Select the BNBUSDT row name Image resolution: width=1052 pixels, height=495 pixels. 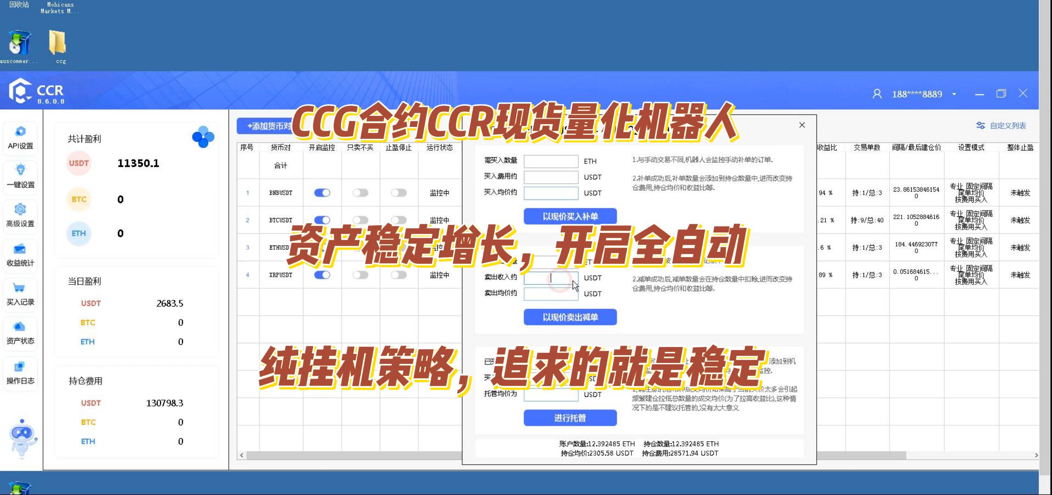pos(281,193)
